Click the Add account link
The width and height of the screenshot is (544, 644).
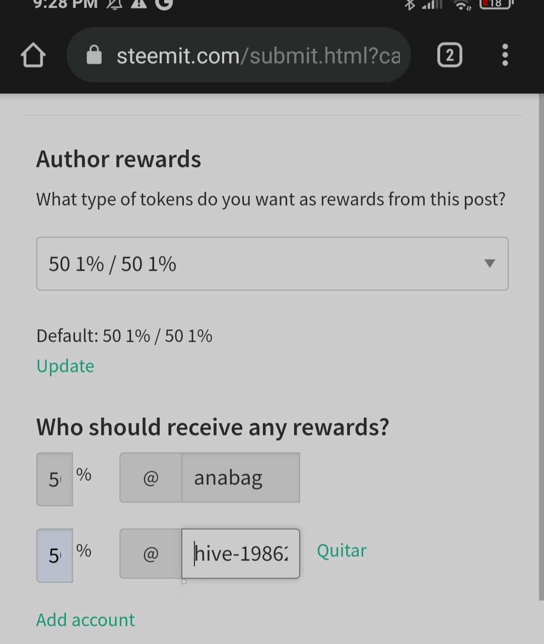pyautogui.click(x=86, y=620)
